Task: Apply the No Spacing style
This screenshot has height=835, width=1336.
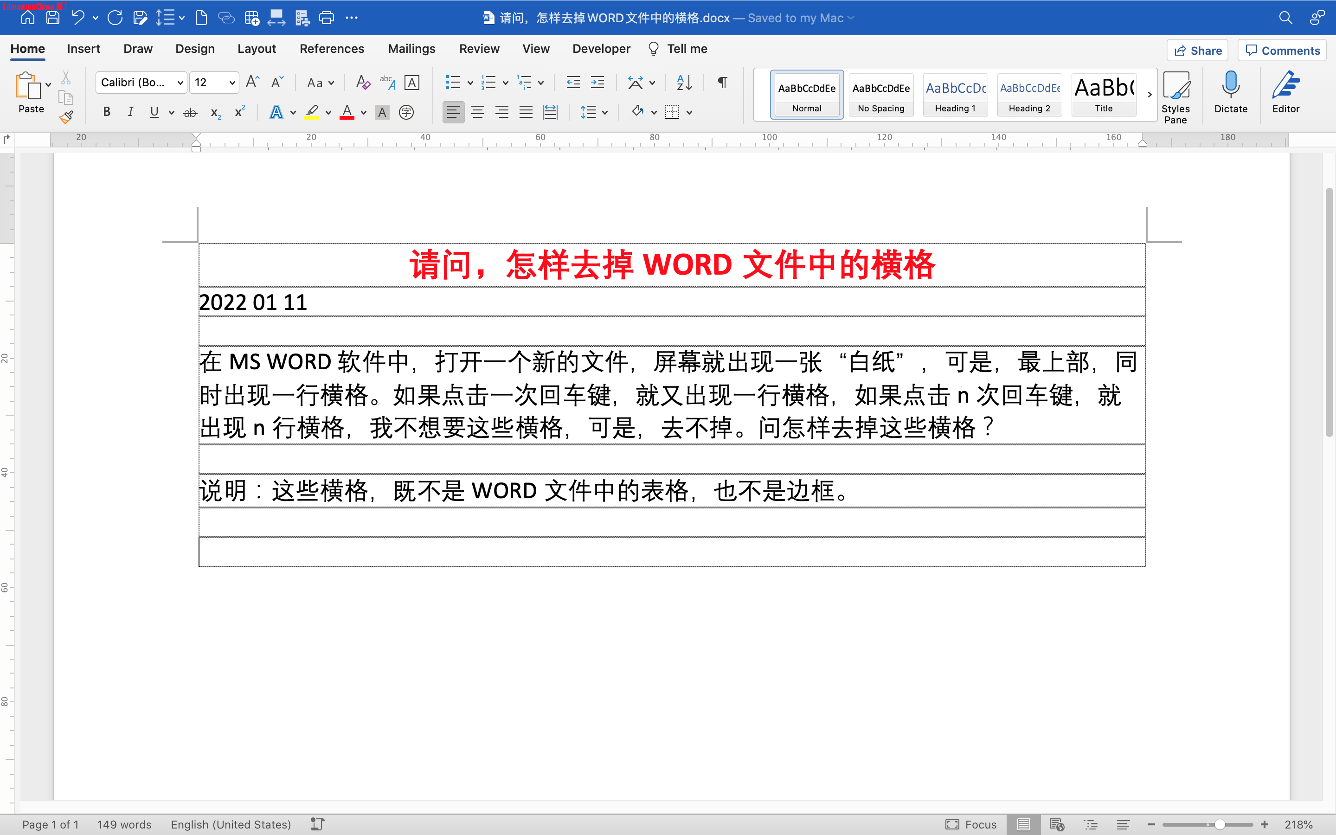Action: tap(881, 95)
